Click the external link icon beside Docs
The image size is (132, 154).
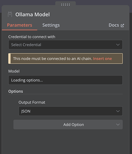pyautogui.click(x=122, y=26)
